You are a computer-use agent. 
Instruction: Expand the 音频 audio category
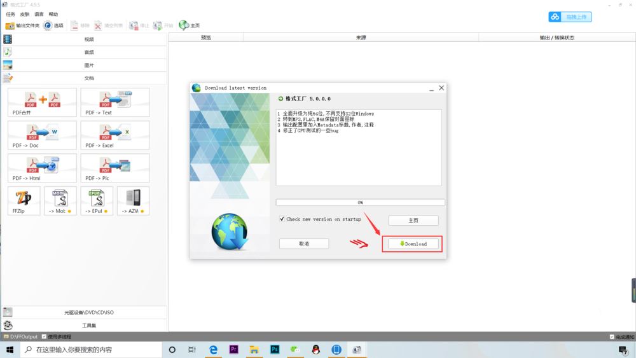(84, 52)
